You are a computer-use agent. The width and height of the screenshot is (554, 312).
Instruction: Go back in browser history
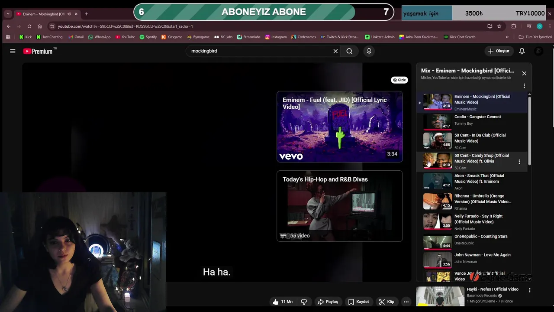(9, 26)
